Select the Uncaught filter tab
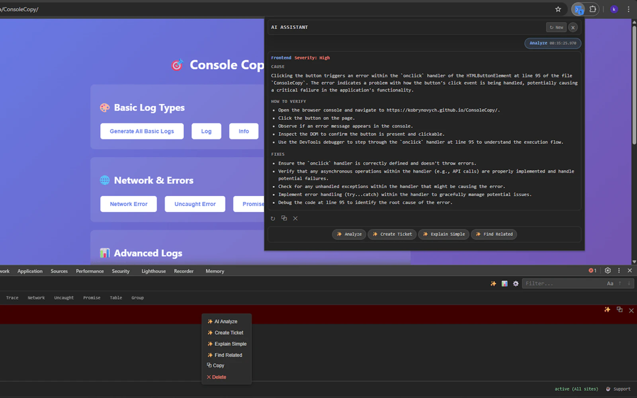 64,298
